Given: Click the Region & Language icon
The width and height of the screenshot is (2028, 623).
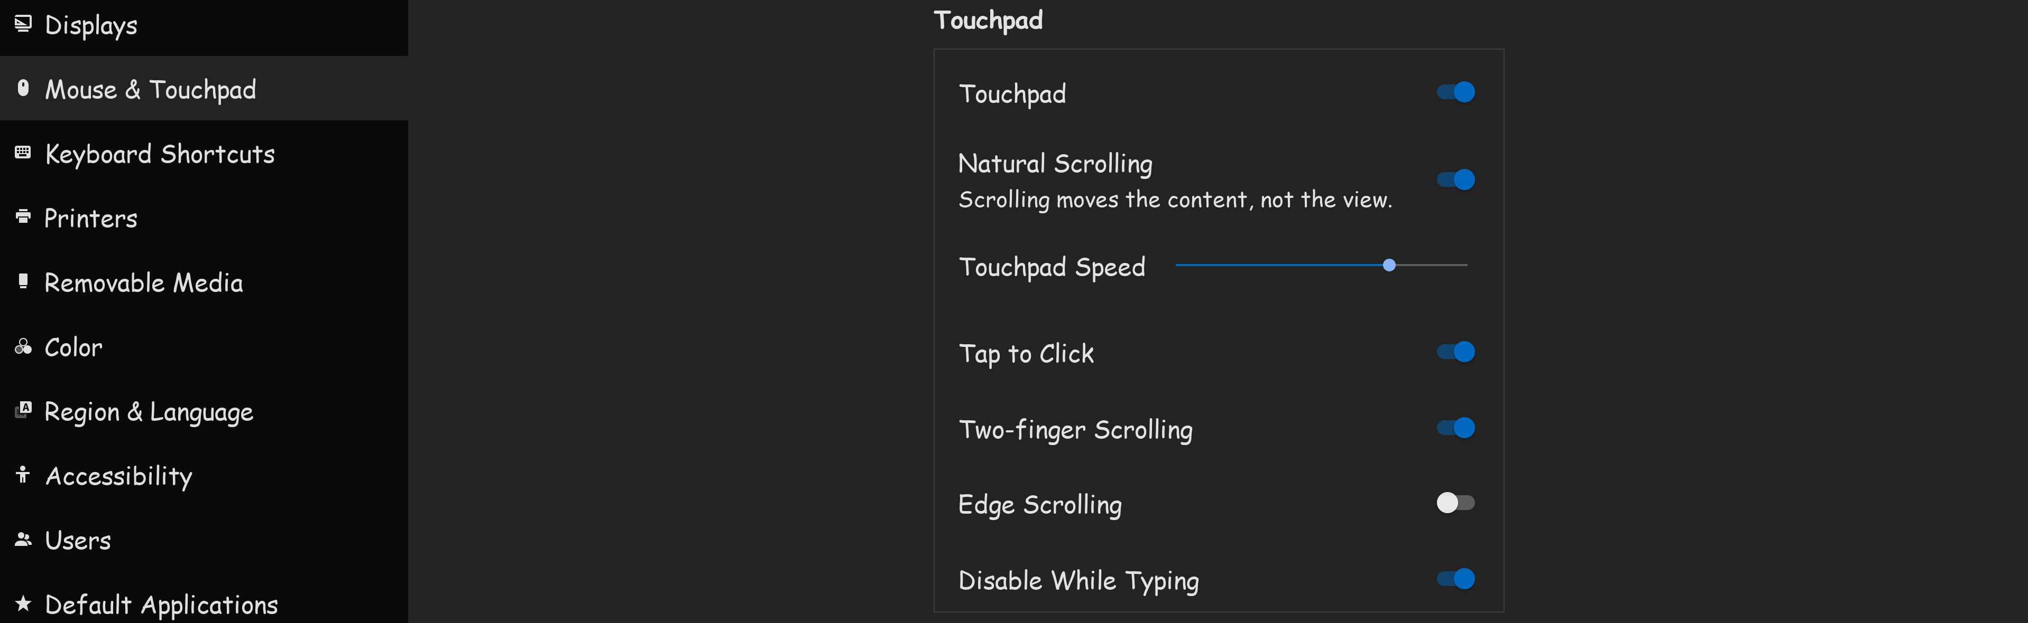Looking at the screenshot, I should pyautogui.click(x=23, y=410).
